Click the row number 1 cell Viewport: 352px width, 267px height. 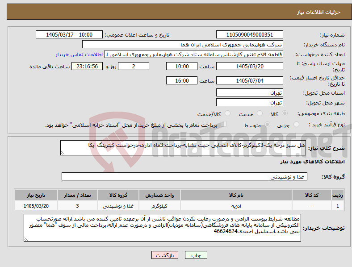(x=338, y=206)
